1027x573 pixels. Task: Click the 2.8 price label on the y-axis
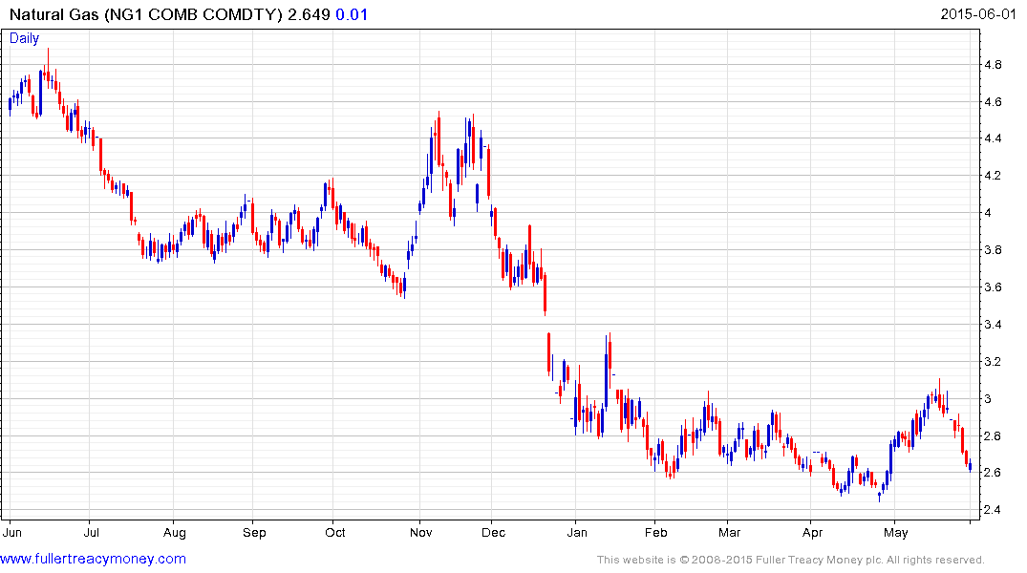[x=993, y=436]
